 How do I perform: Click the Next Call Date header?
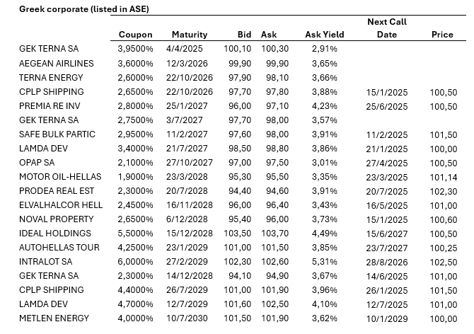tap(386, 28)
